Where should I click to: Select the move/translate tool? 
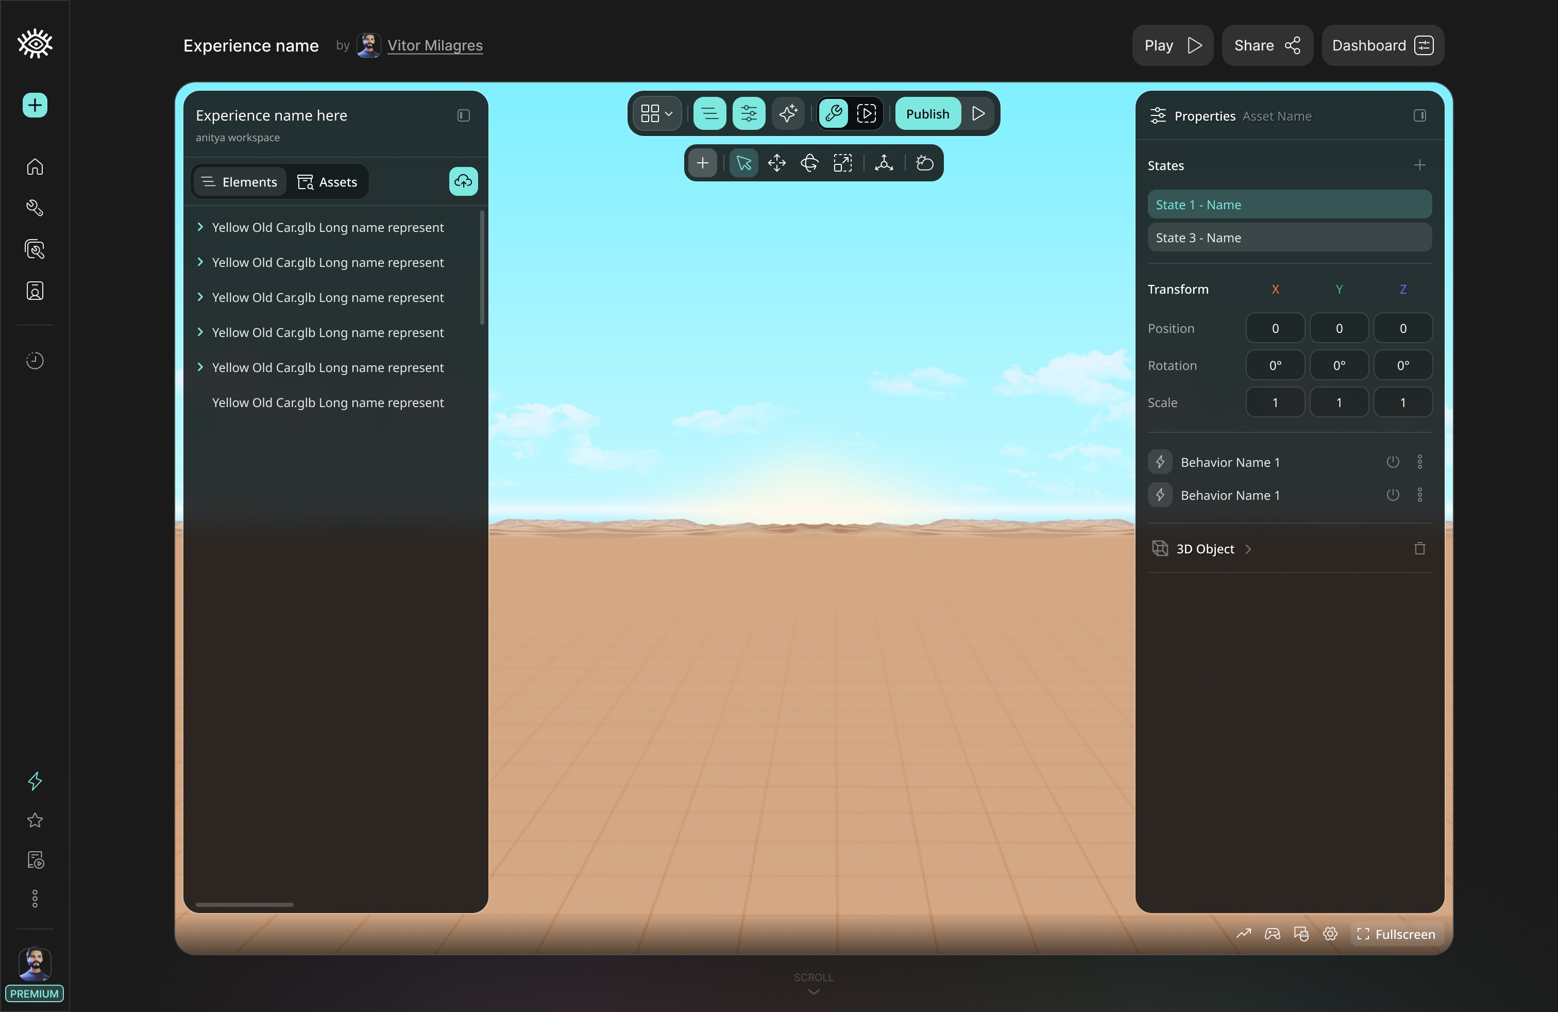[x=776, y=163]
